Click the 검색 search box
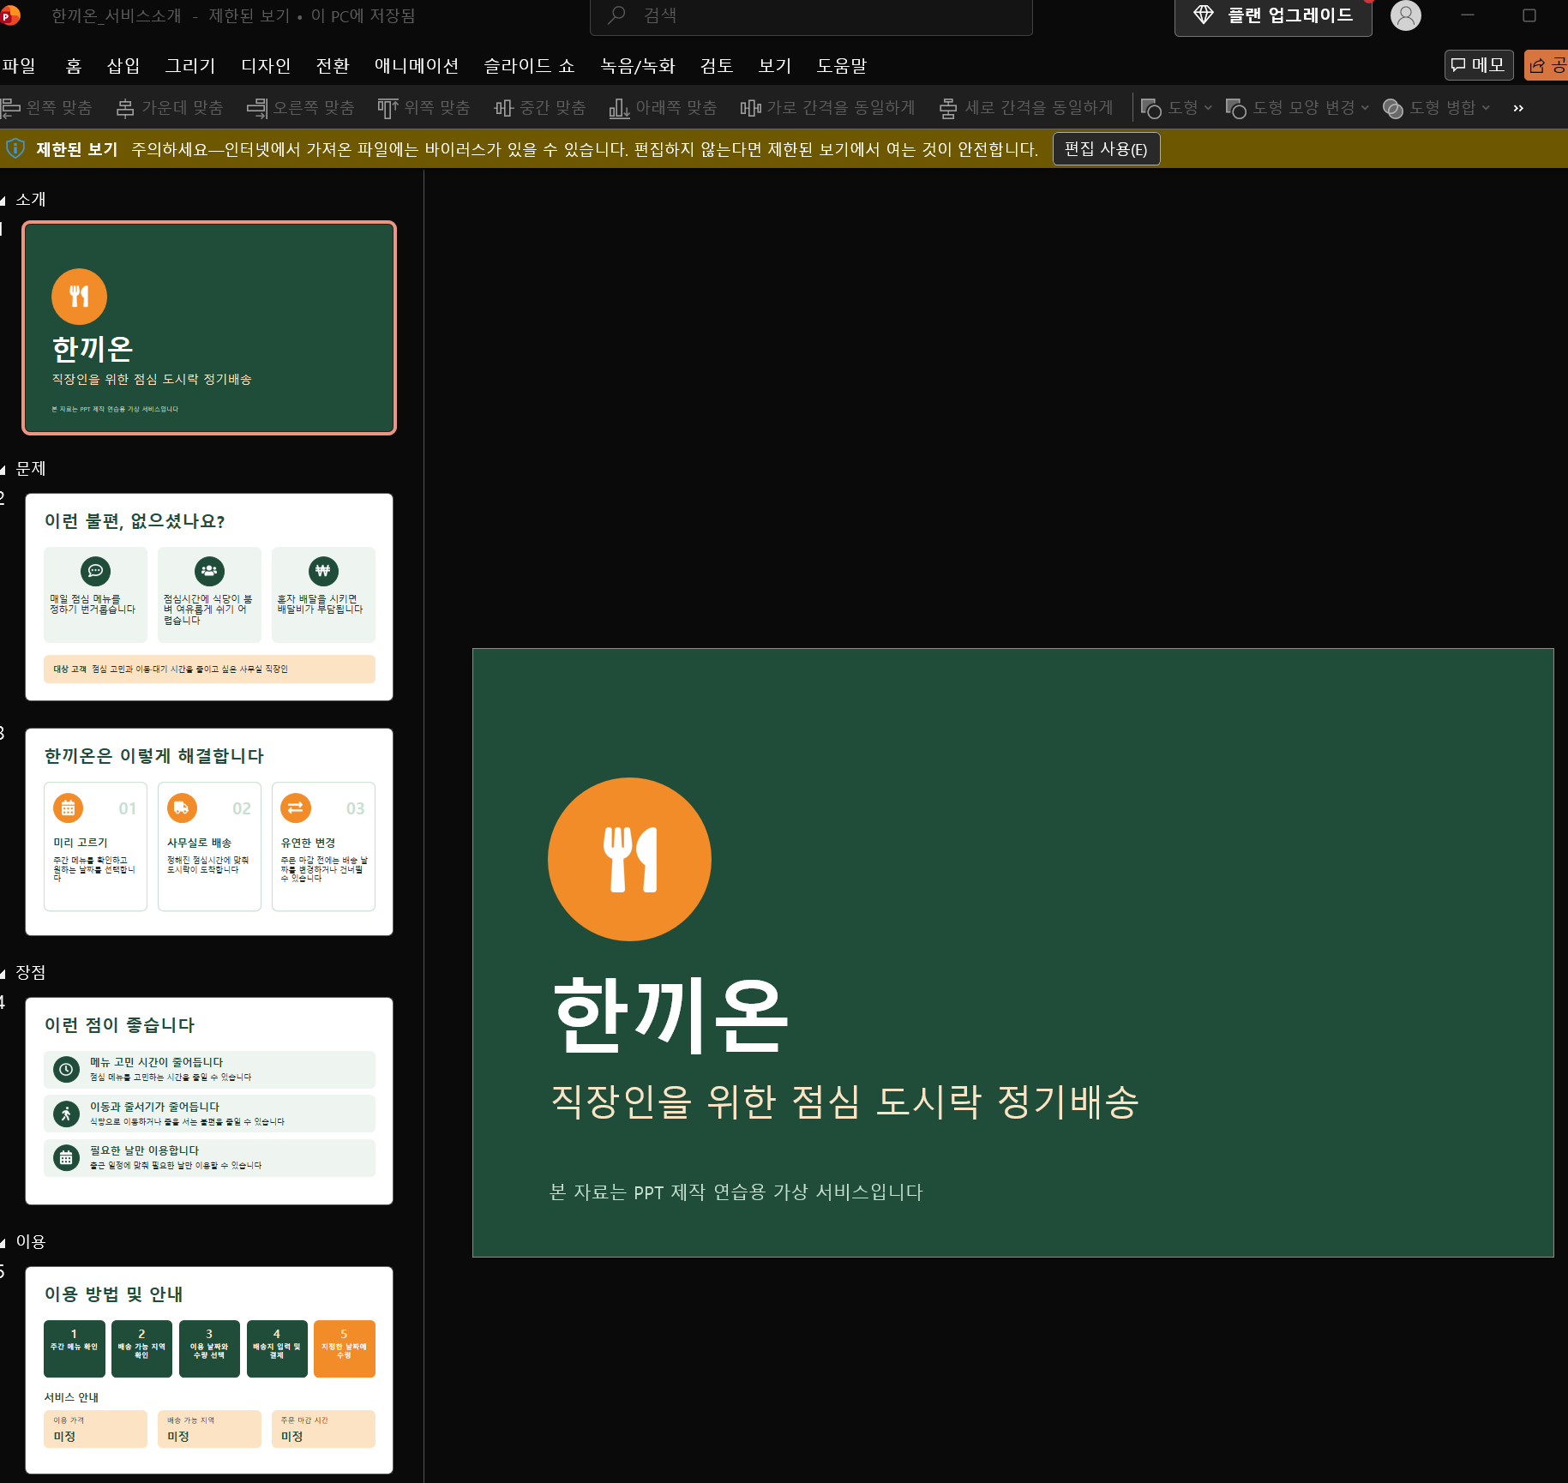The image size is (1568, 1483). click(x=811, y=16)
